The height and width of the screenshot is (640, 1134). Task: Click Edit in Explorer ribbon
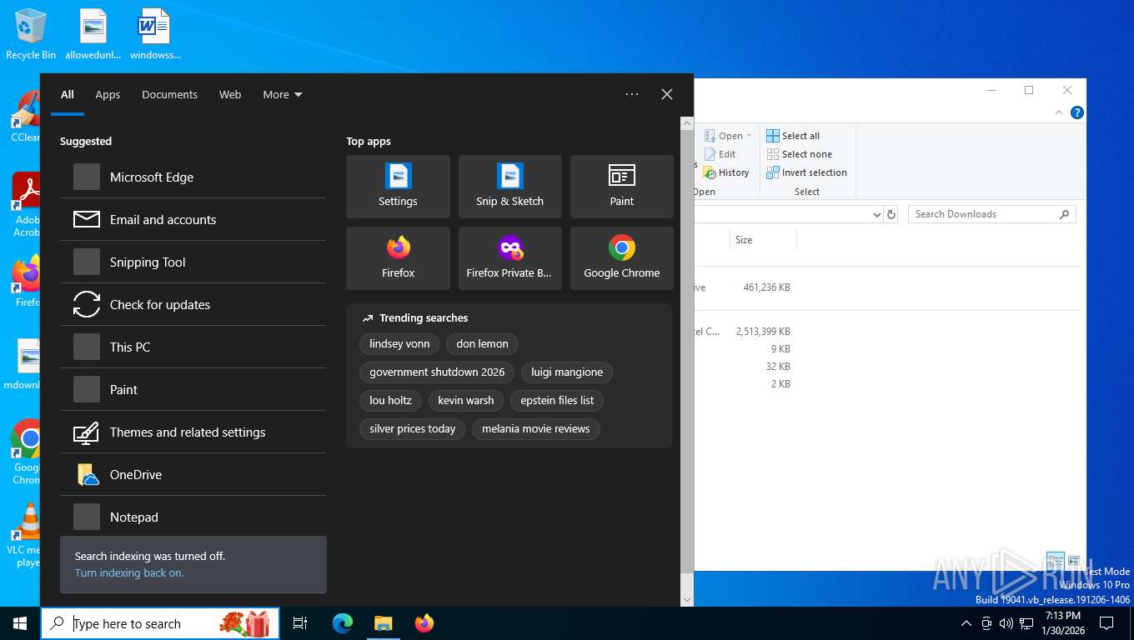720,154
